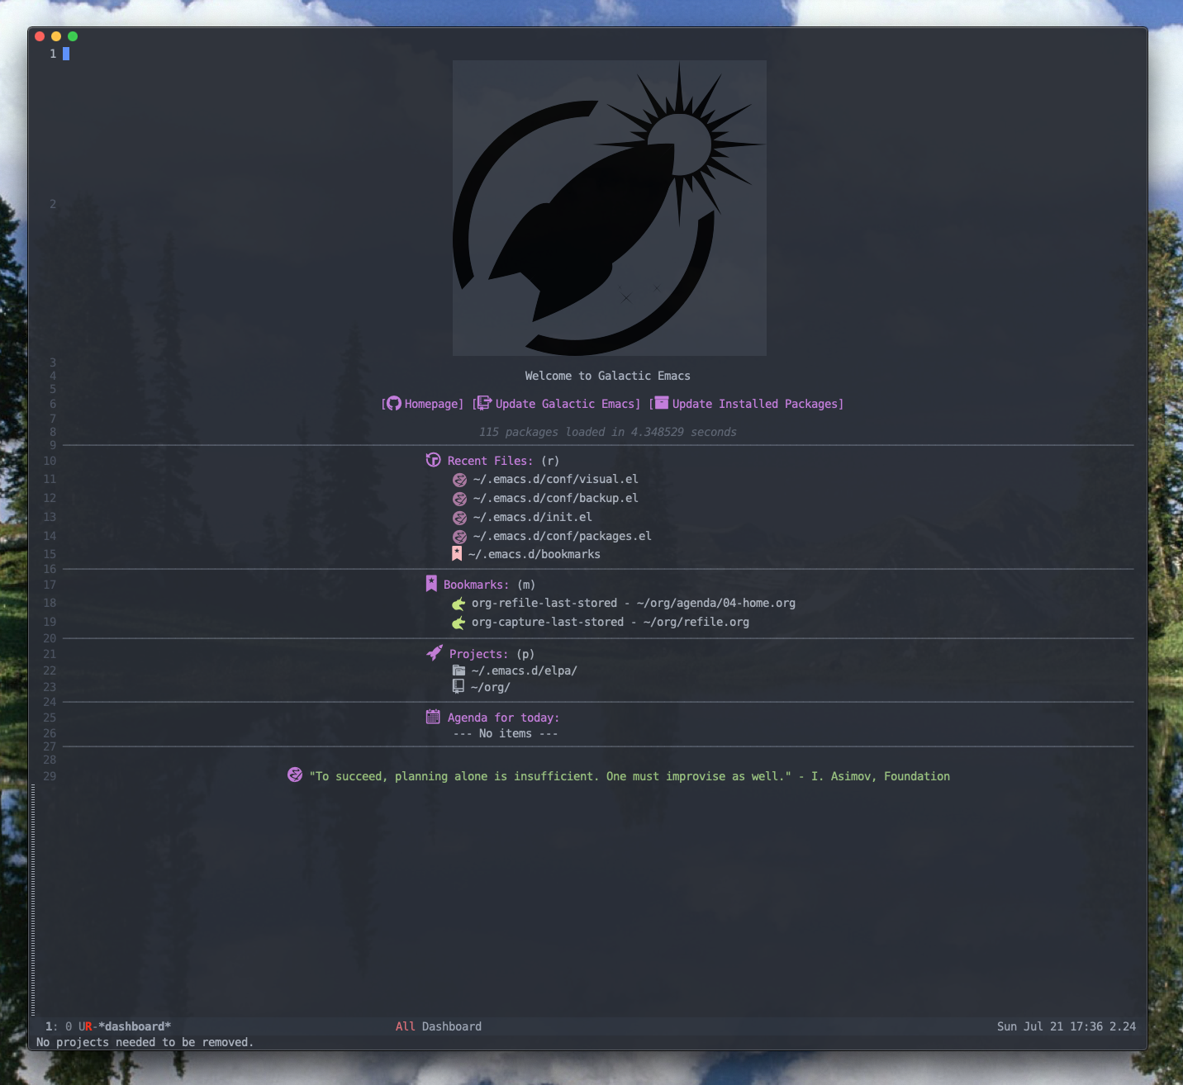The image size is (1183, 1085).
Task: Jump to the Bookmarks heading
Action: pos(476,585)
